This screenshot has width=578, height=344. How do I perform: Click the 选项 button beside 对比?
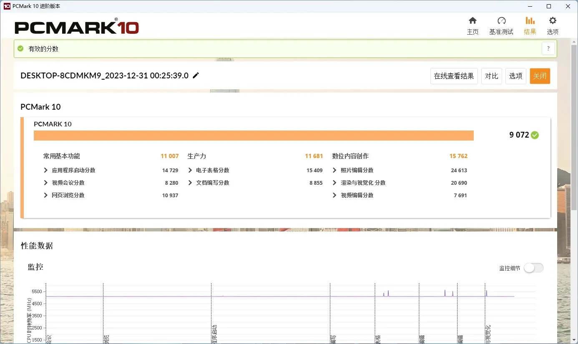tap(516, 76)
